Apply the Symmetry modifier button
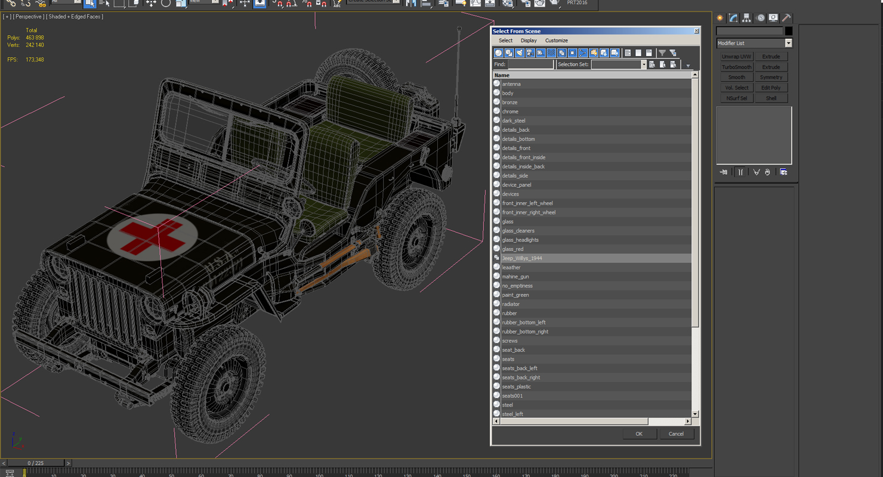 [771, 78]
